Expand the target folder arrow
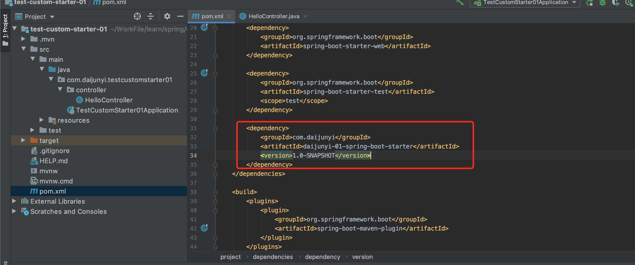The image size is (635, 265). pos(23,140)
